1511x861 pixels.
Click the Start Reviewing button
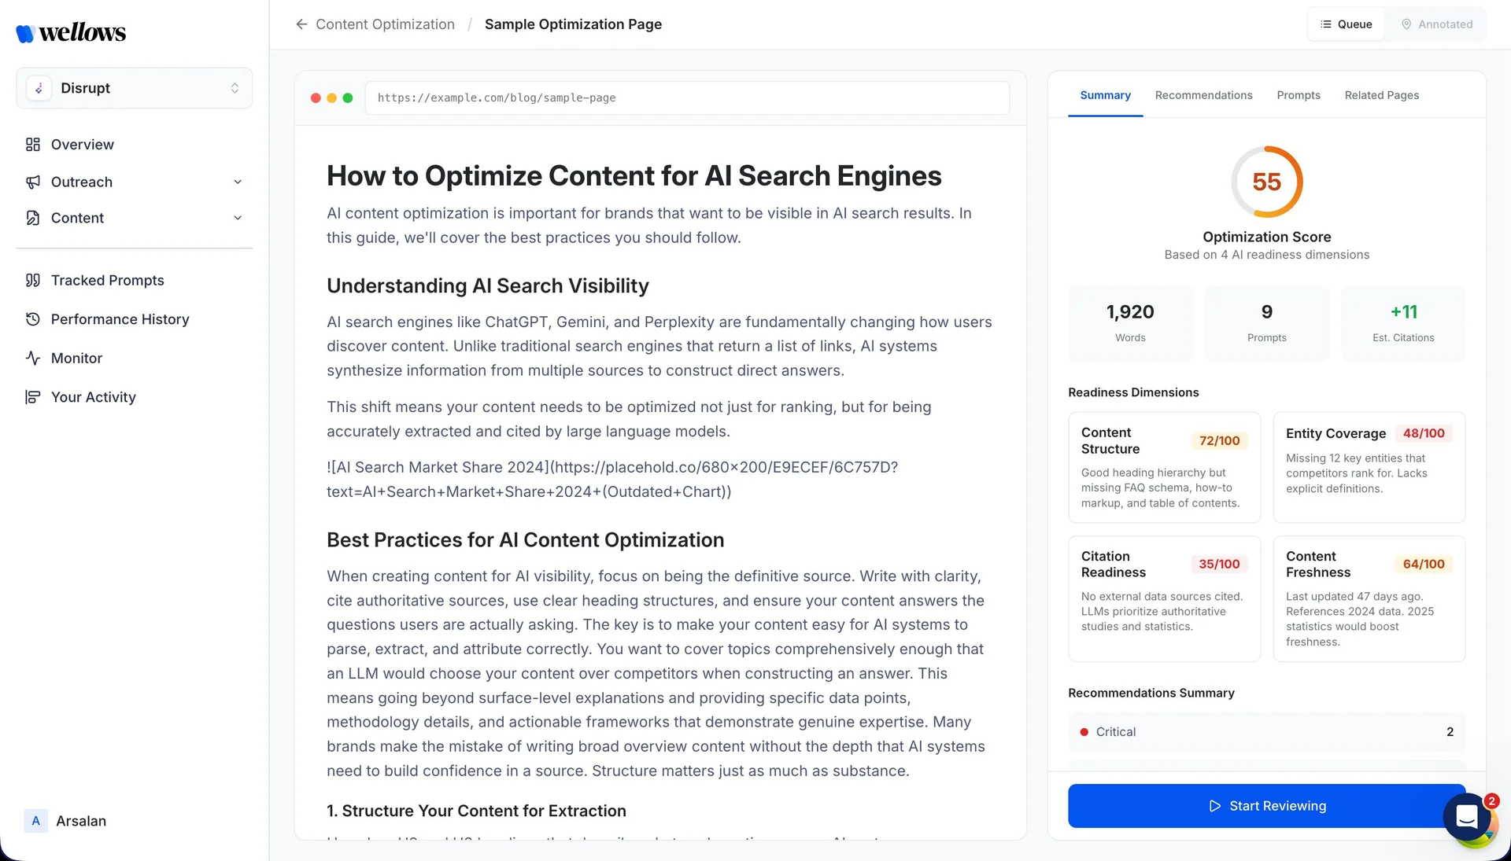[x=1265, y=806]
